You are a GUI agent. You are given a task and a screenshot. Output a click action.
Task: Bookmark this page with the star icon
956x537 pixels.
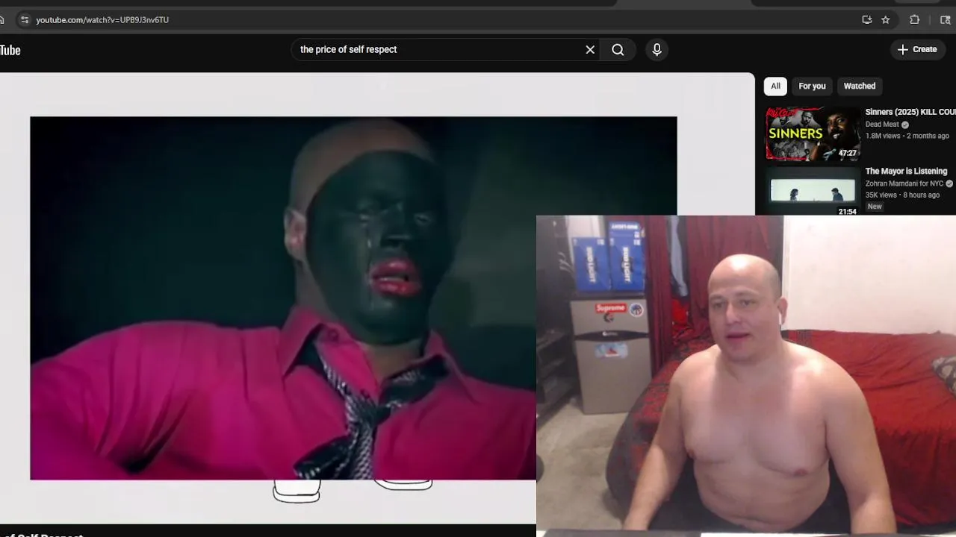tap(886, 20)
